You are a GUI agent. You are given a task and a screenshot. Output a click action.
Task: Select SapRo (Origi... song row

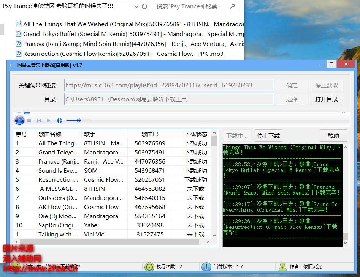click(x=112, y=225)
